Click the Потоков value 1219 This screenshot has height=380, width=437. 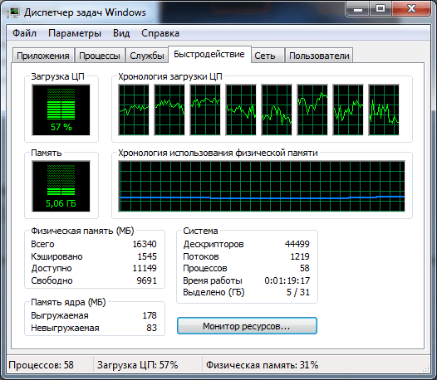pyautogui.click(x=300, y=256)
